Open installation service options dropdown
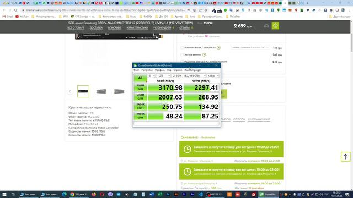Screen dimensions: 353x198 coord(250,48)
